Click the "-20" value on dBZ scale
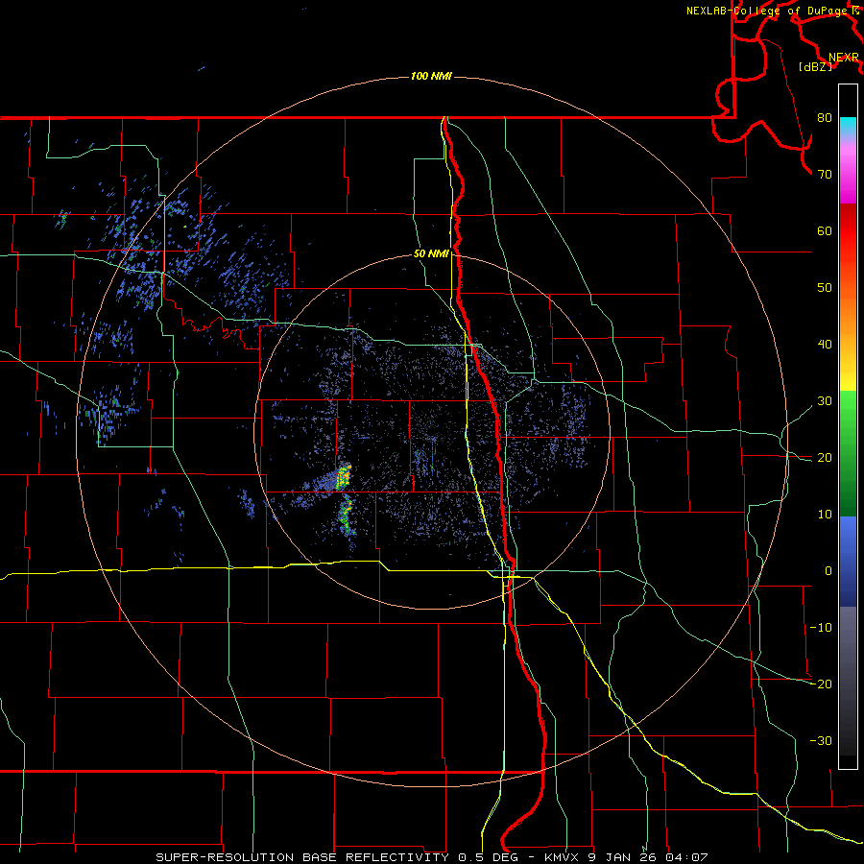The image size is (864, 864). coord(821,684)
